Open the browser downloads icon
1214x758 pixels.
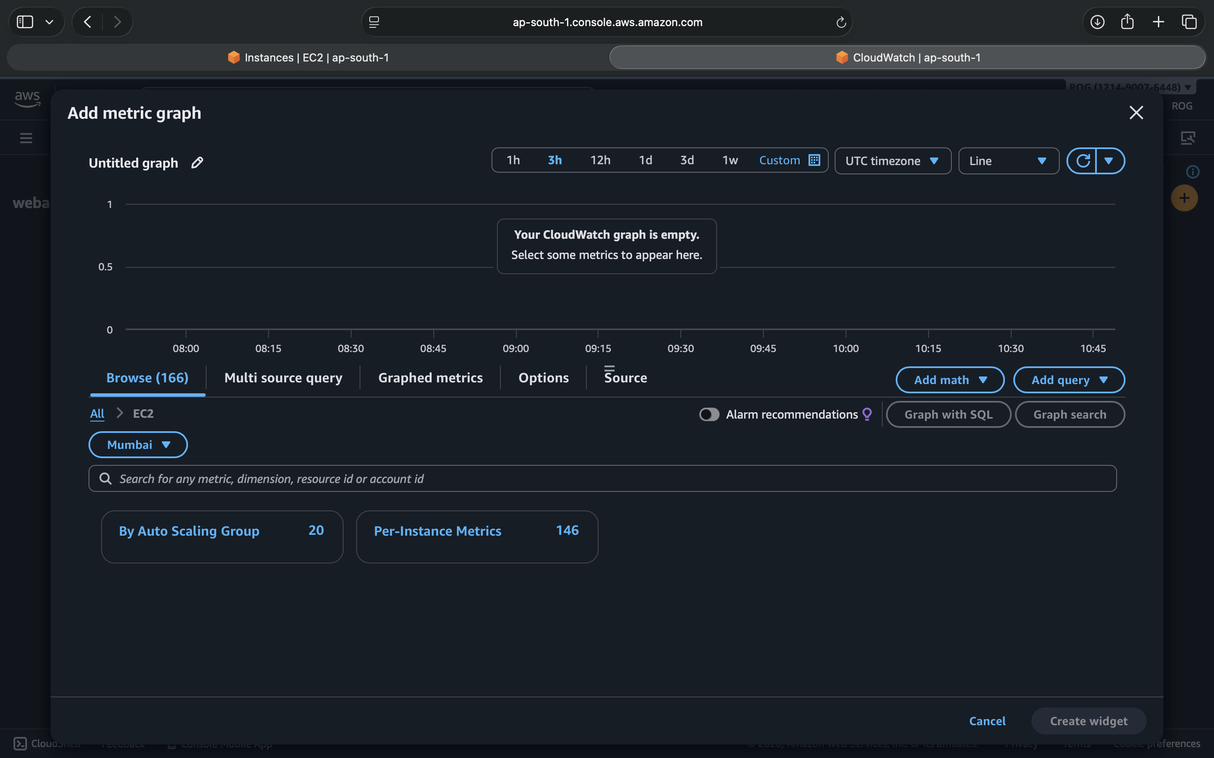(x=1097, y=22)
